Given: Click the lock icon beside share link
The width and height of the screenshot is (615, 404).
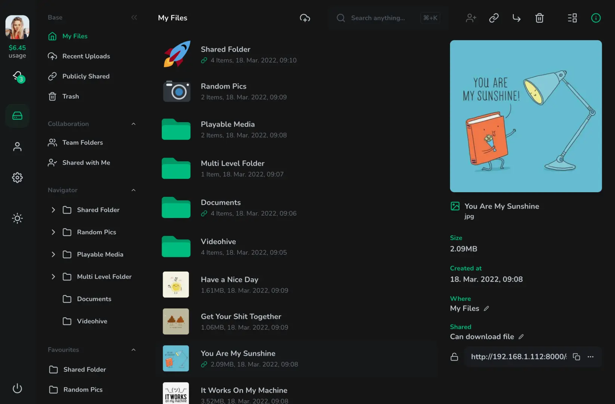Looking at the screenshot, I should (454, 357).
